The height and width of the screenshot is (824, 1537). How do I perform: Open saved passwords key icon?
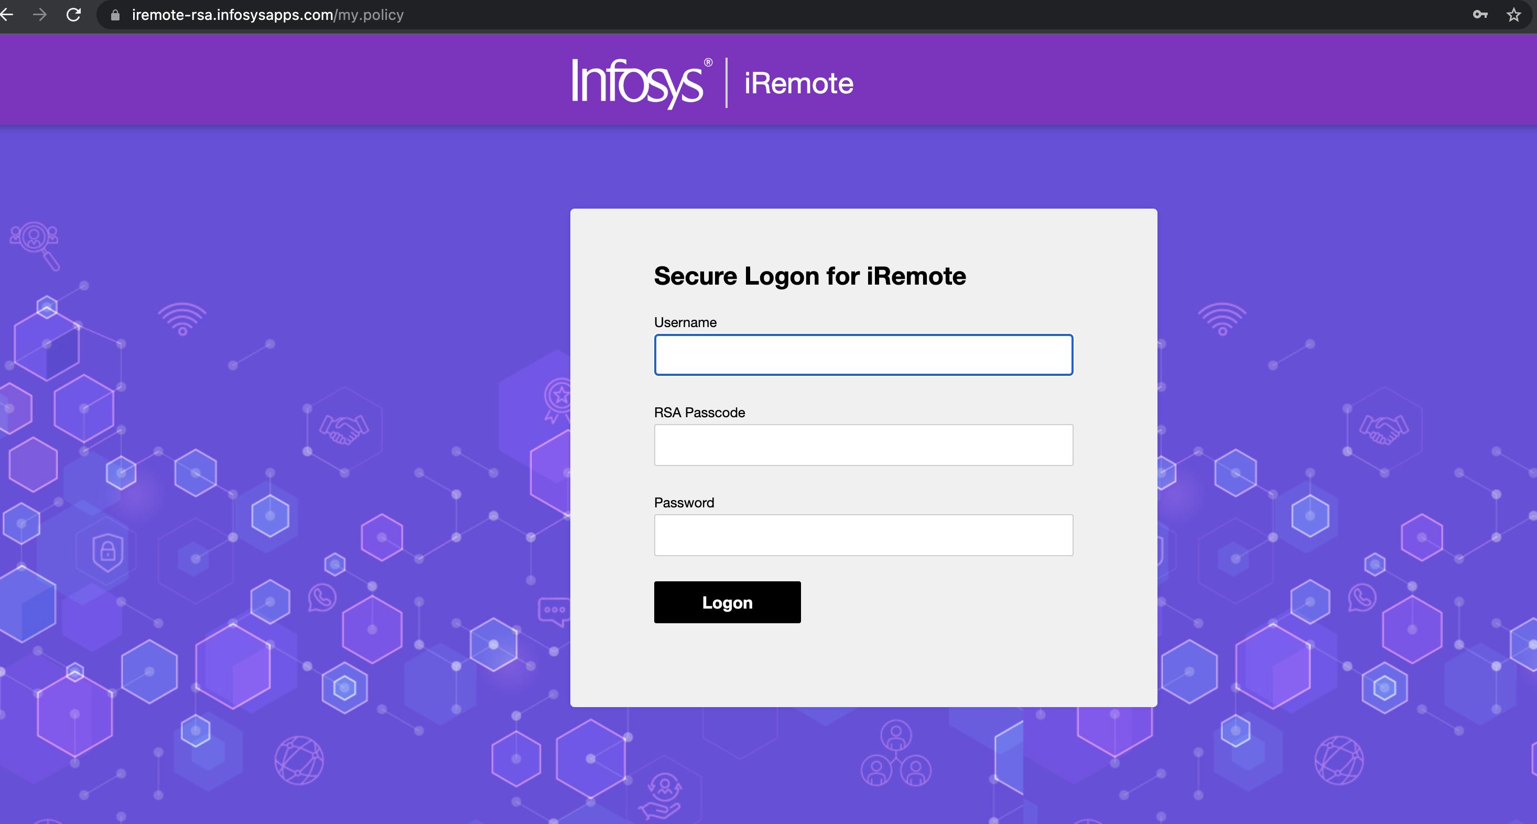(x=1480, y=15)
